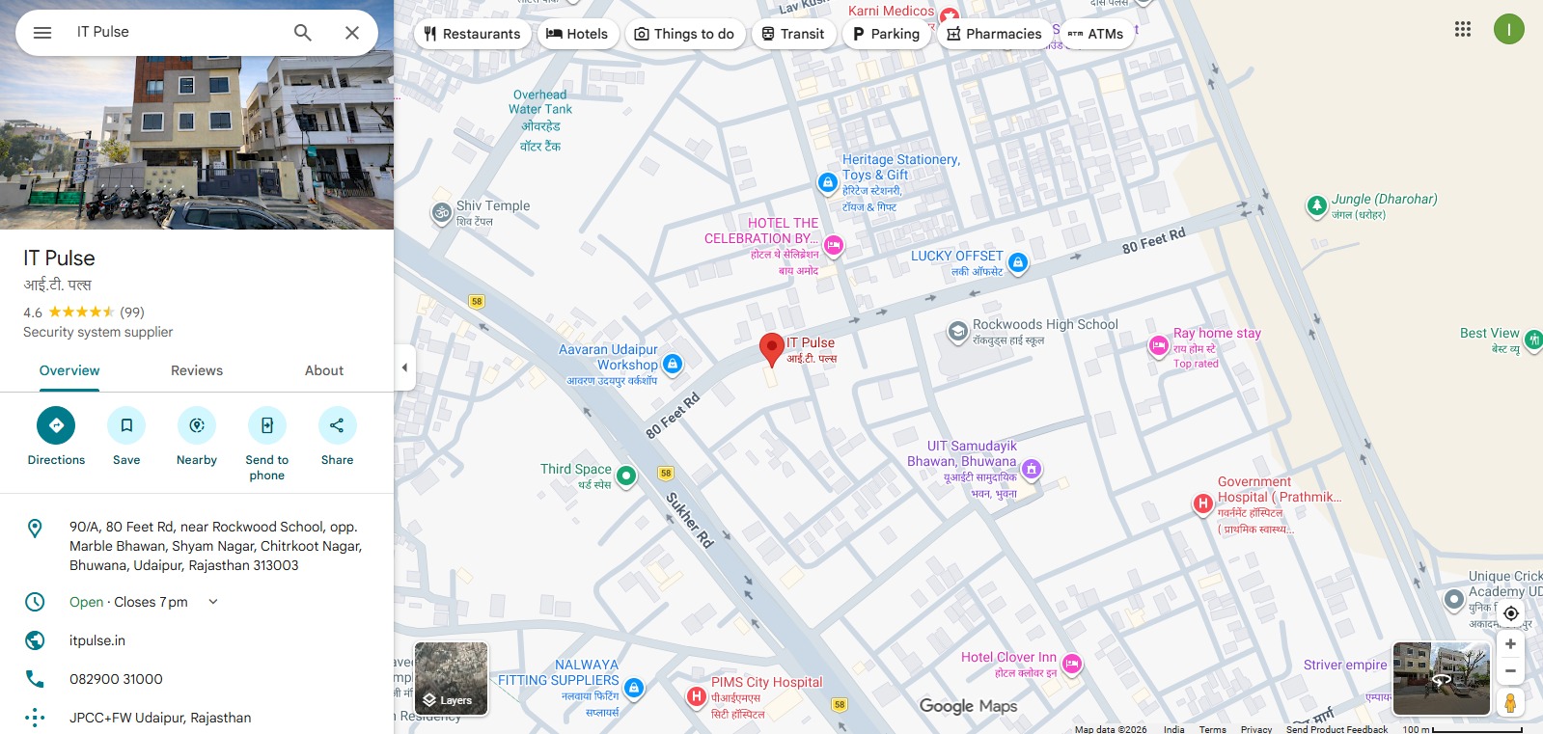1543x734 pixels.
Task: Select the Pegman Street View control
Action: point(1511,702)
